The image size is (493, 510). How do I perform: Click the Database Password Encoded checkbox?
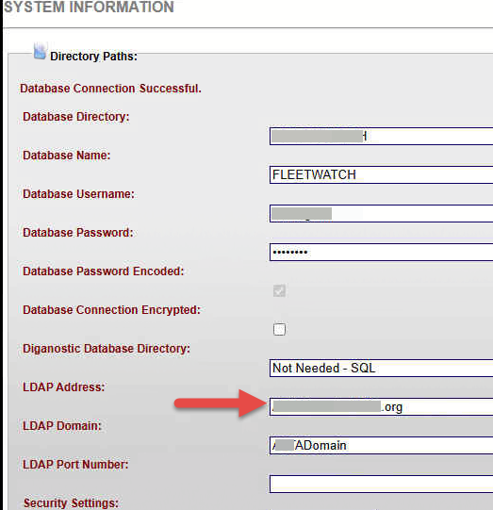click(x=279, y=290)
